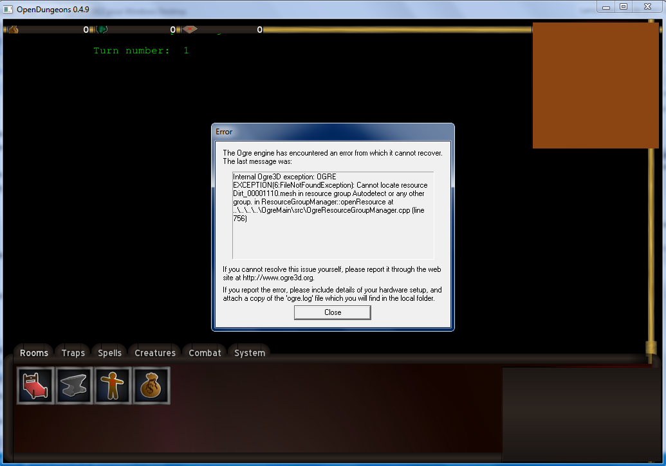Select the Combat tab

click(205, 353)
